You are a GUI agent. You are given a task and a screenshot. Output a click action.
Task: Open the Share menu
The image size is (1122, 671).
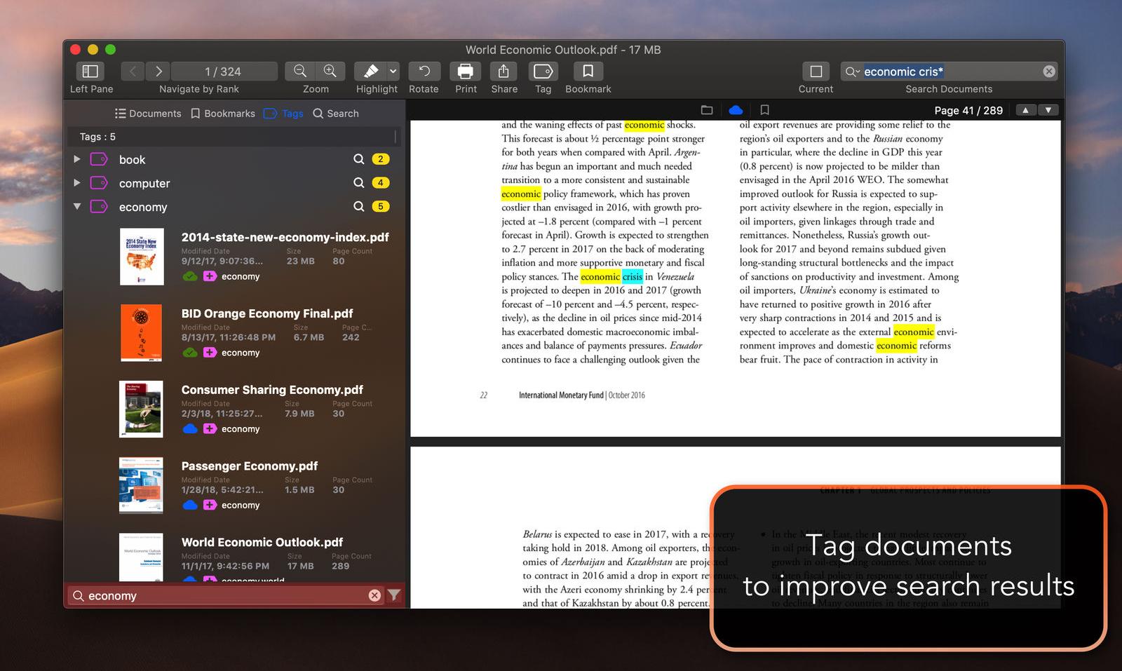click(x=503, y=71)
